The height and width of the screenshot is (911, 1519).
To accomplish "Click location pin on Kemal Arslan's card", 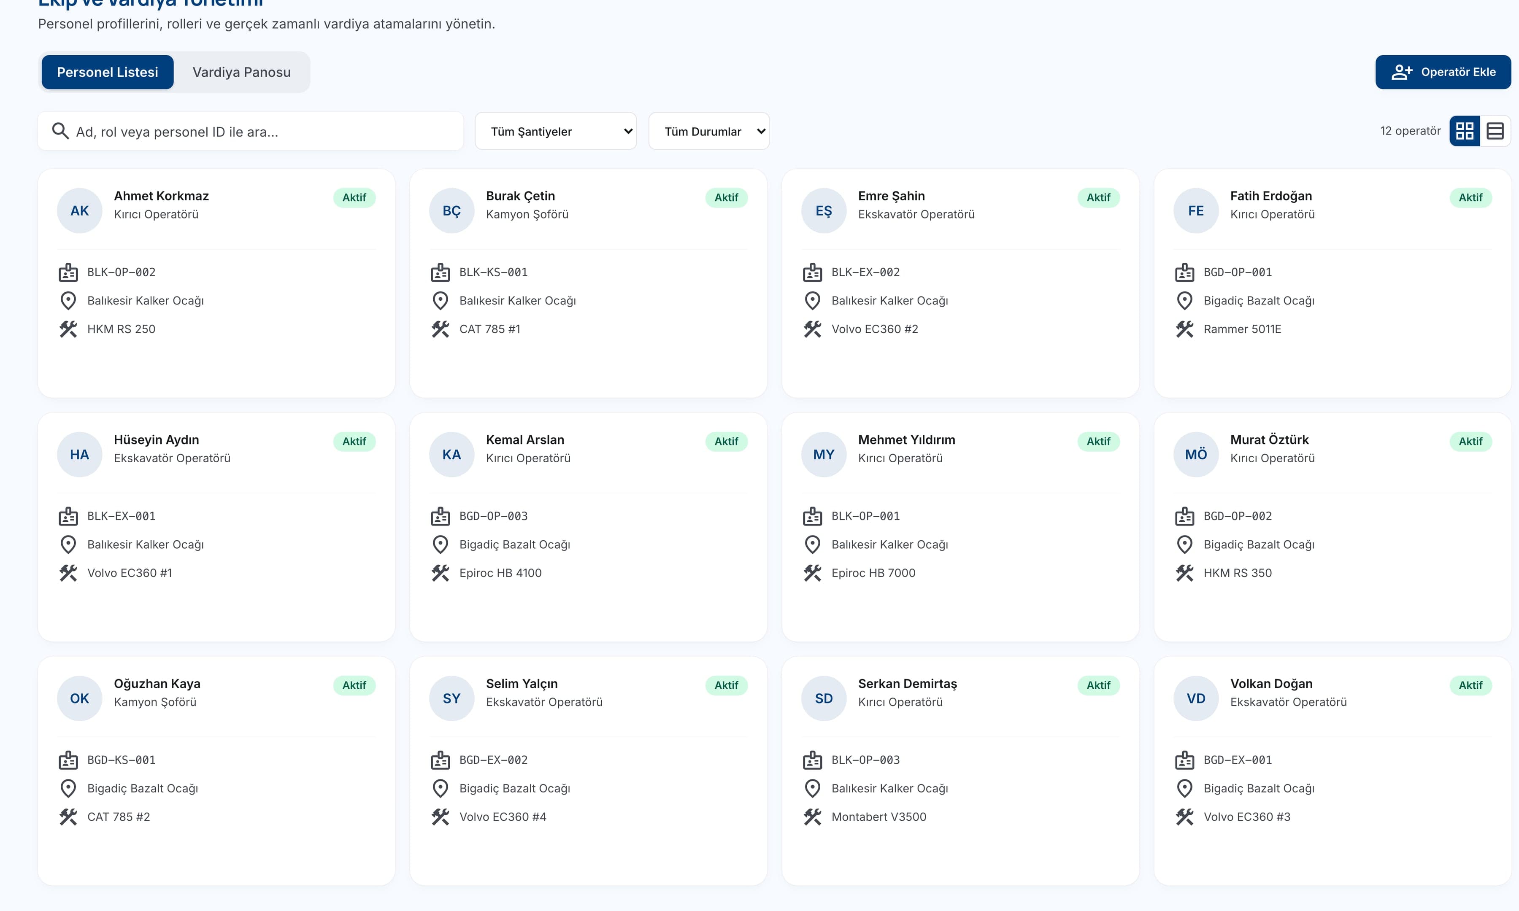I will click(440, 544).
